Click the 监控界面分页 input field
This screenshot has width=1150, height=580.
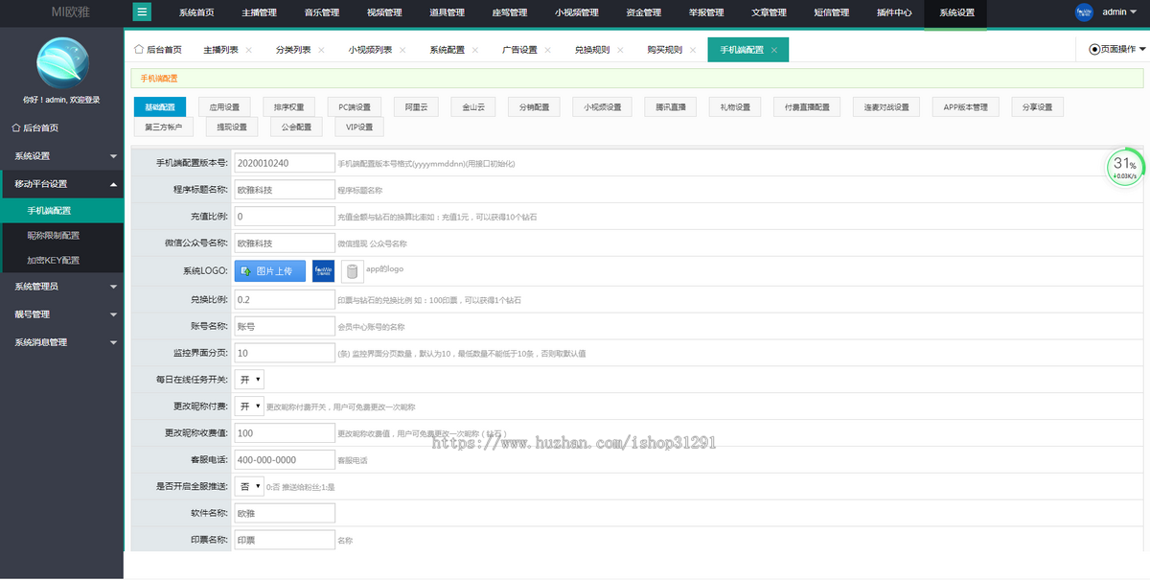point(285,353)
